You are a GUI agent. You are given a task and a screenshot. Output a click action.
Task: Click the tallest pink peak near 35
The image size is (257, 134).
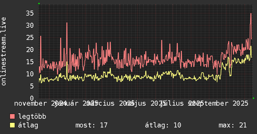coord(251,14)
